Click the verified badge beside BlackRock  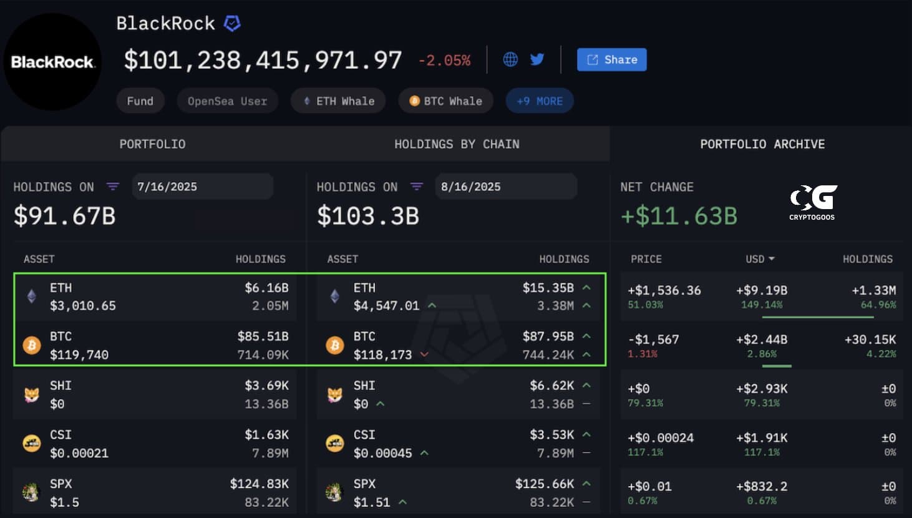tap(231, 23)
